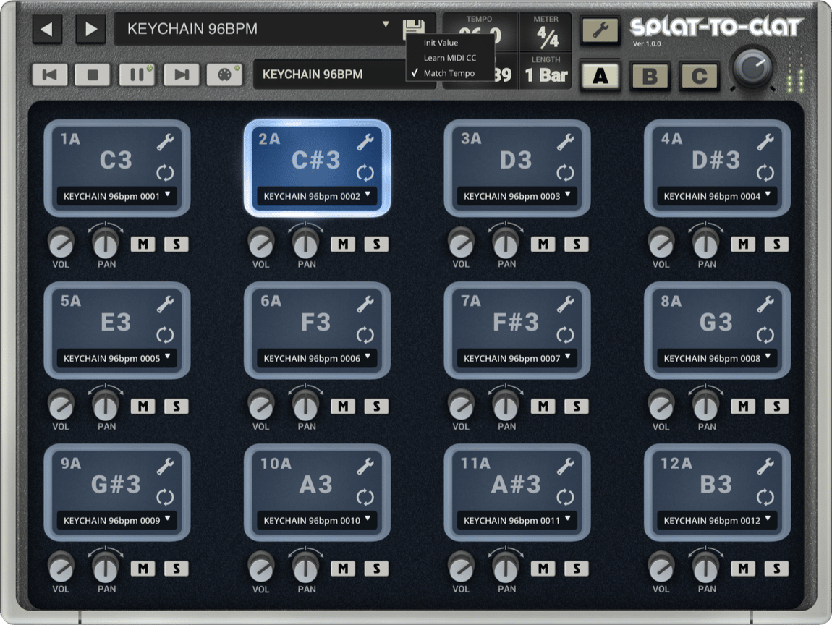The height and width of the screenshot is (625, 832).
Task: Open global settings with the top wrench button
Action: click(x=600, y=30)
